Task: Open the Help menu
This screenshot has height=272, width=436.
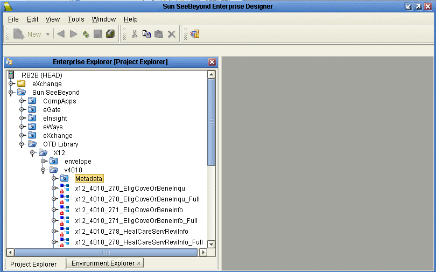Action: click(x=131, y=19)
